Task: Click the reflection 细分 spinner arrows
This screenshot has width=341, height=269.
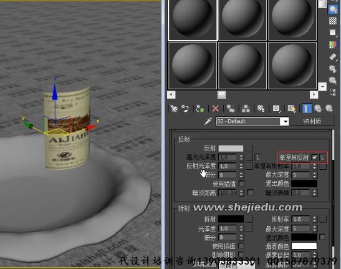Action: click(241, 175)
